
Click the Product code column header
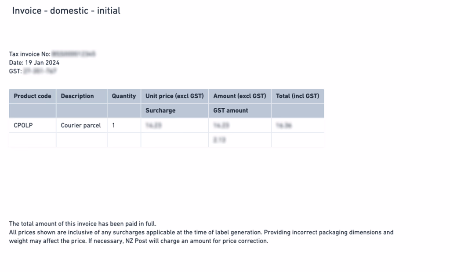(x=33, y=96)
